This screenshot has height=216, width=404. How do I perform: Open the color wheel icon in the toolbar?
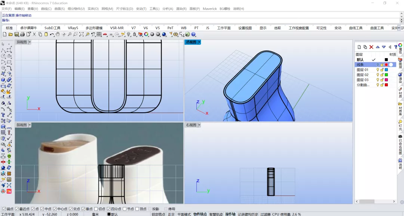click(146, 34)
